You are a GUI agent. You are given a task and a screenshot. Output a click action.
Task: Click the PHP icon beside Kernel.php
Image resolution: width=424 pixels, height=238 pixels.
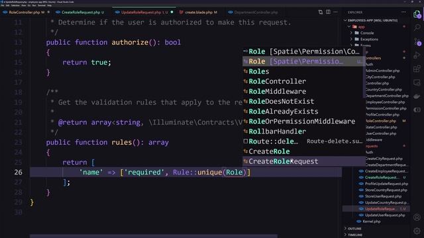(359, 221)
